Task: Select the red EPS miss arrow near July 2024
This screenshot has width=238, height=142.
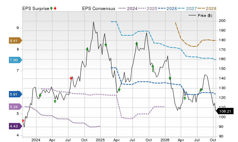Action: [71, 78]
